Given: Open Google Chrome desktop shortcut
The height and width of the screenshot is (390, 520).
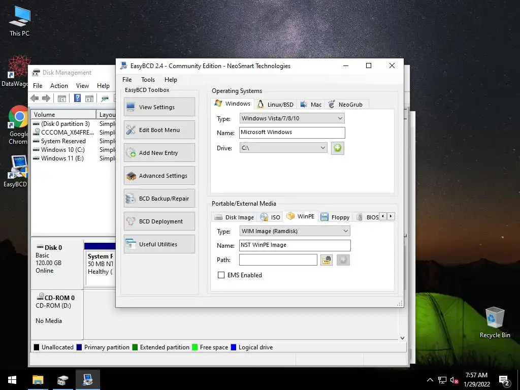Looking at the screenshot, I should point(18,125).
